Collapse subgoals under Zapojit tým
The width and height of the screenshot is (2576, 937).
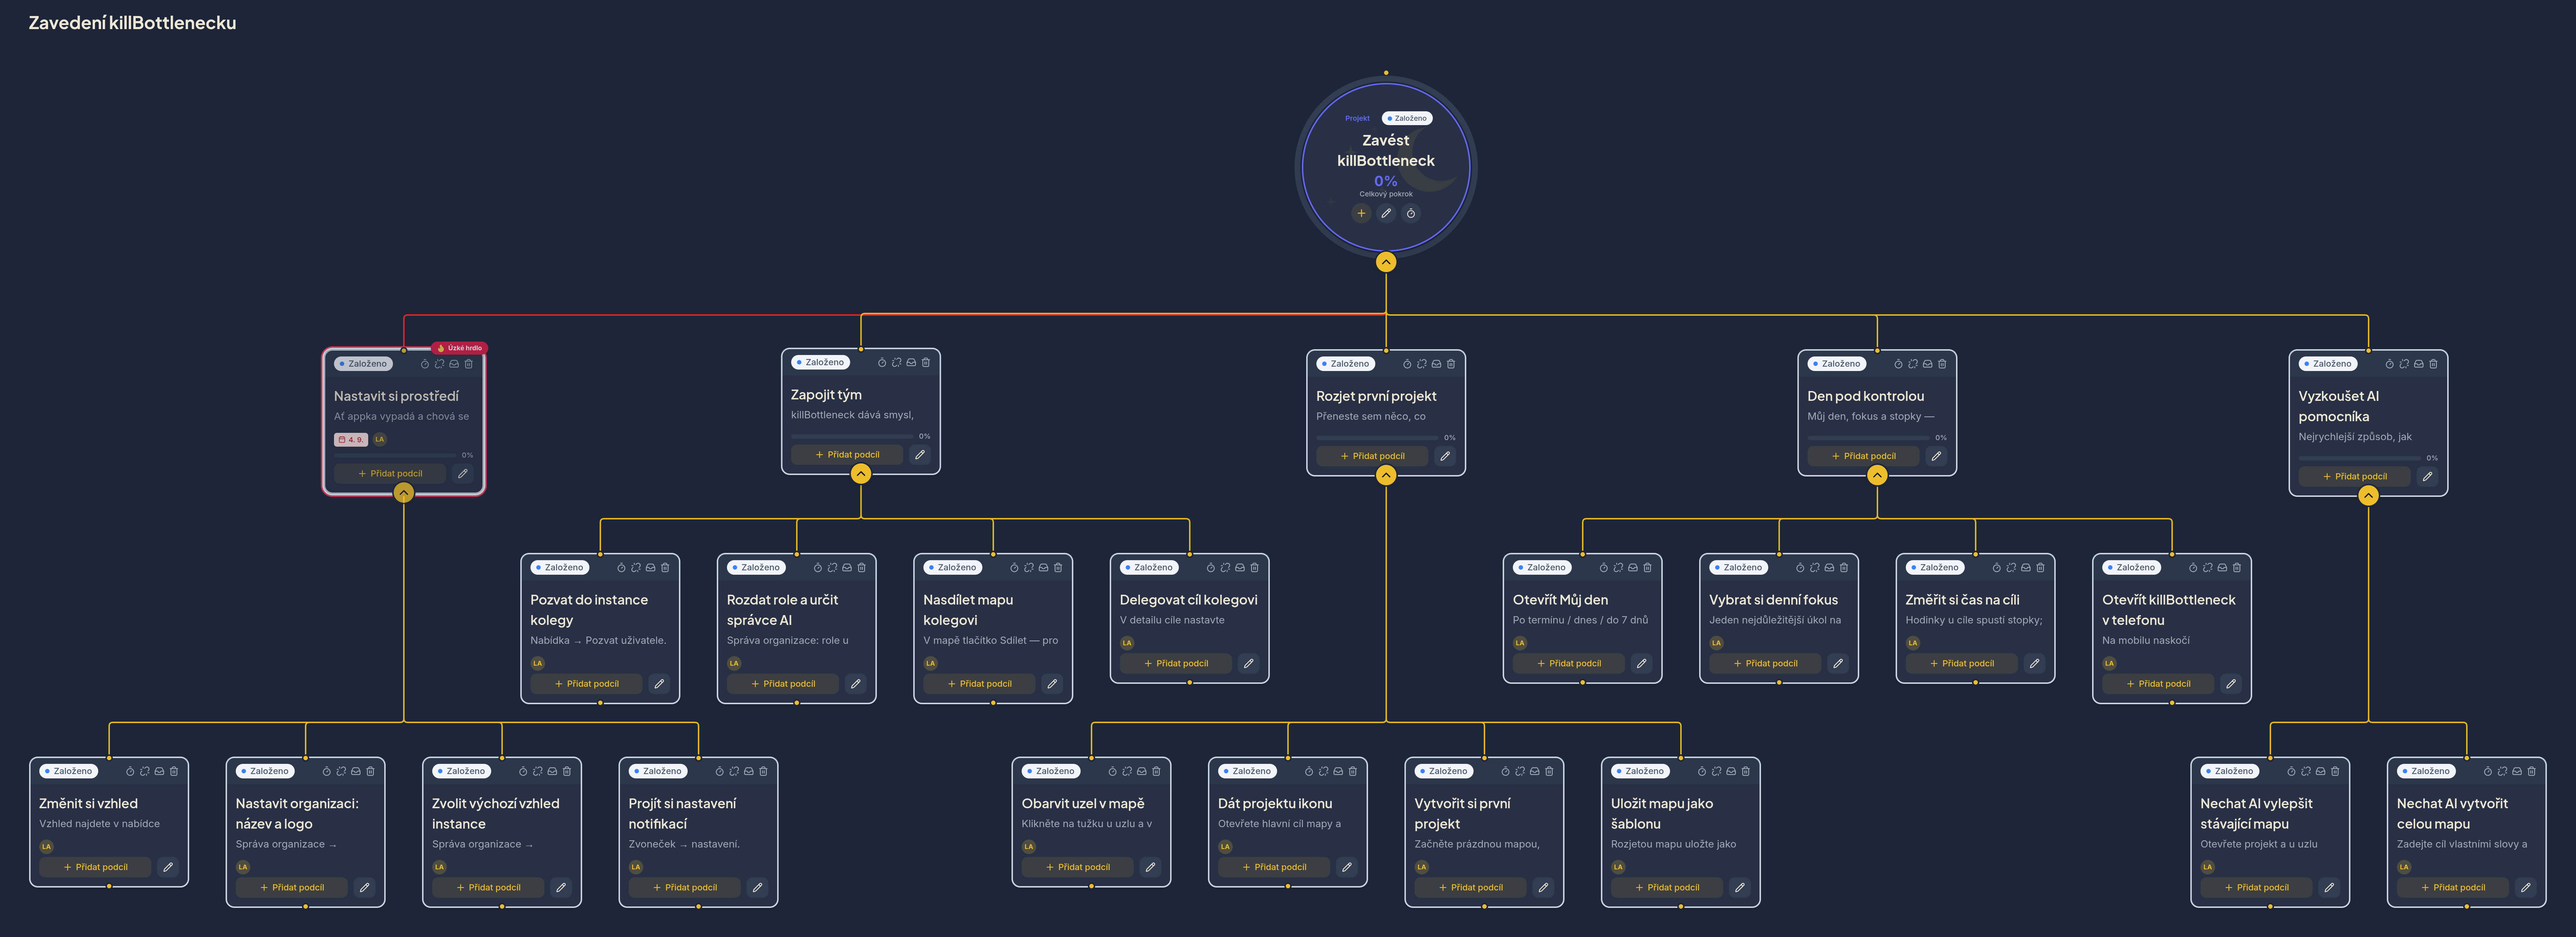tap(861, 474)
